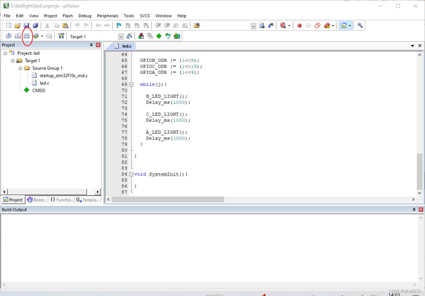Click the Save All icon

point(36,26)
